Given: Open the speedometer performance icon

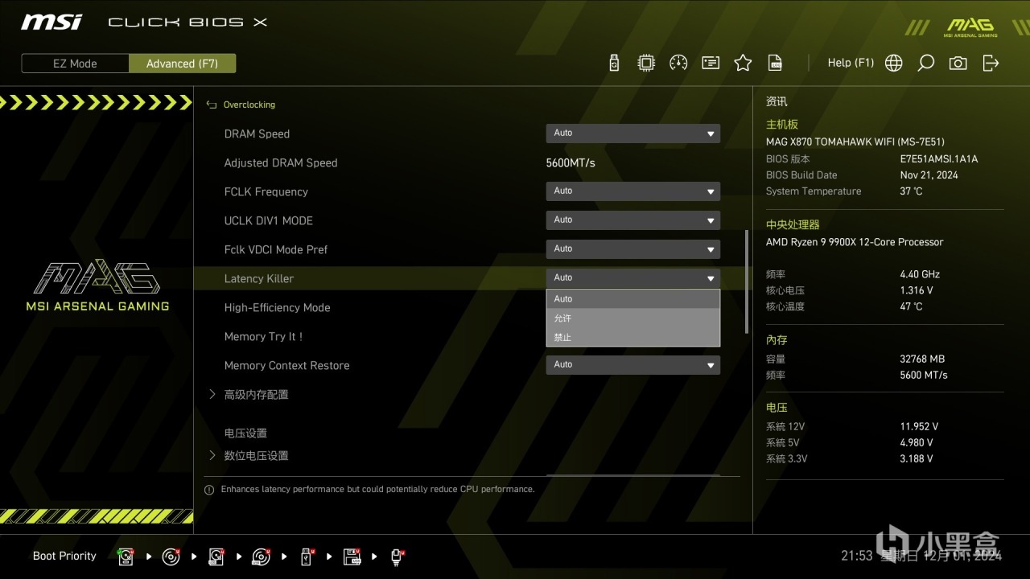Looking at the screenshot, I should tap(678, 63).
